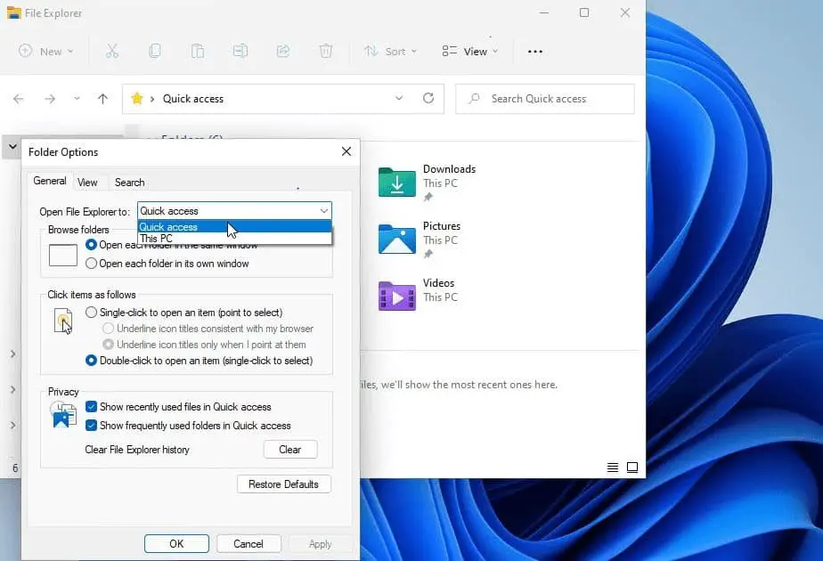The height and width of the screenshot is (561, 823).
Task: Open the Downloads folder icon
Action: (x=396, y=182)
